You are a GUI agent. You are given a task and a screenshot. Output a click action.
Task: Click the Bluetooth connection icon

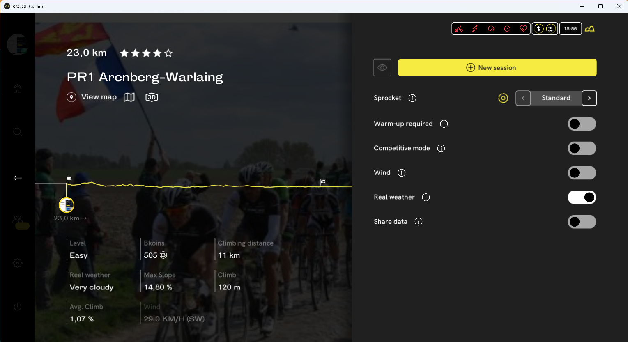[x=539, y=28]
